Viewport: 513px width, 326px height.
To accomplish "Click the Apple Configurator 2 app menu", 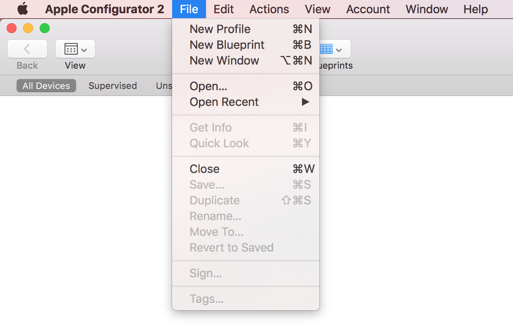I will pyautogui.click(x=105, y=9).
